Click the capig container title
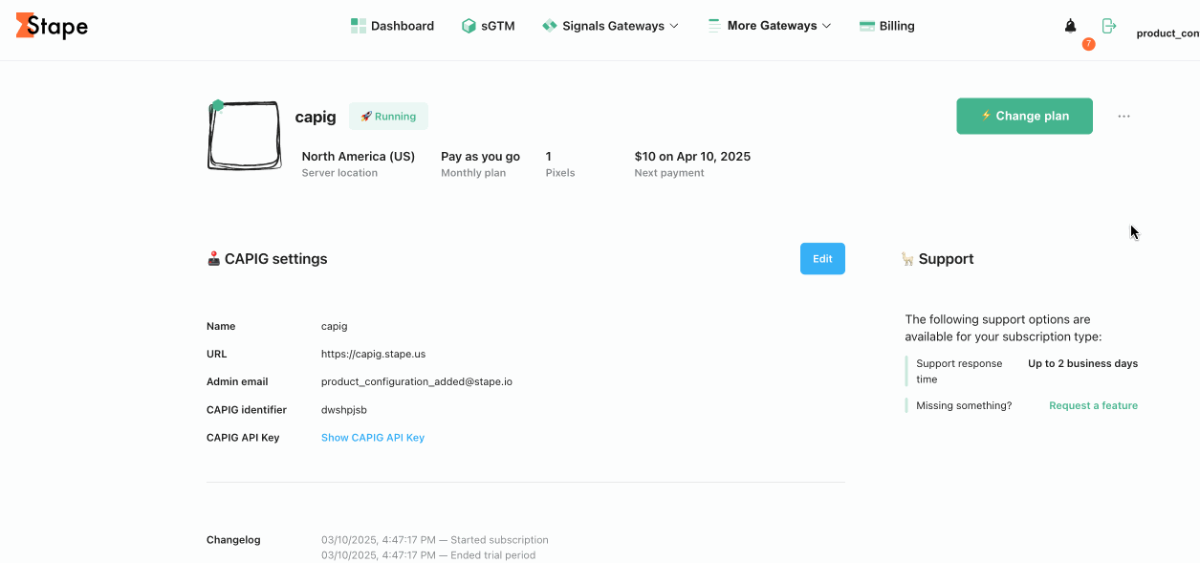The image size is (1200, 563). [316, 117]
